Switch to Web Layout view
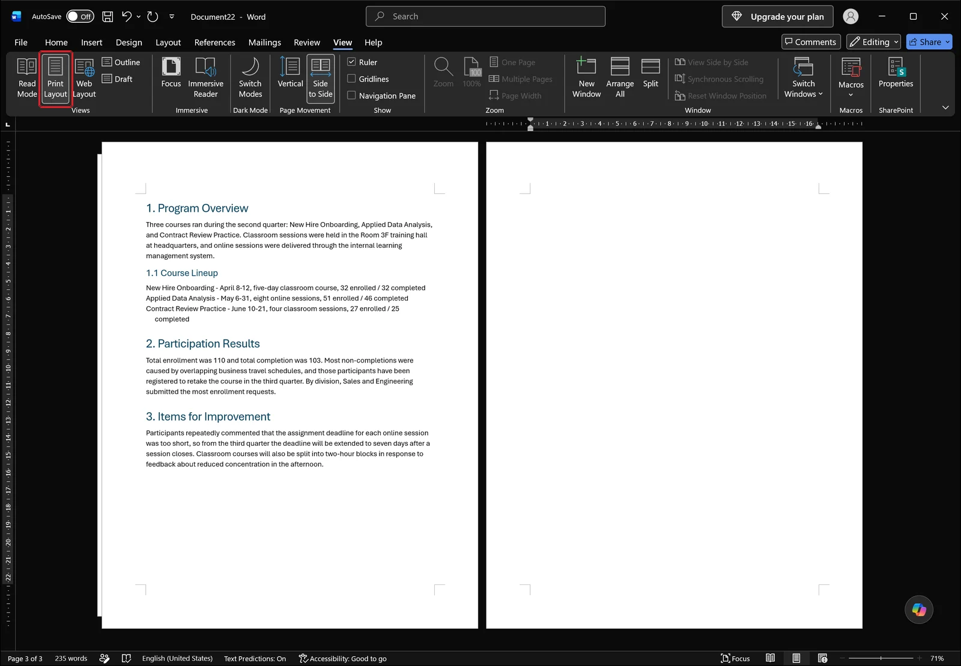Image resolution: width=961 pixels, height=666 pixels. [x=84, y=78]
